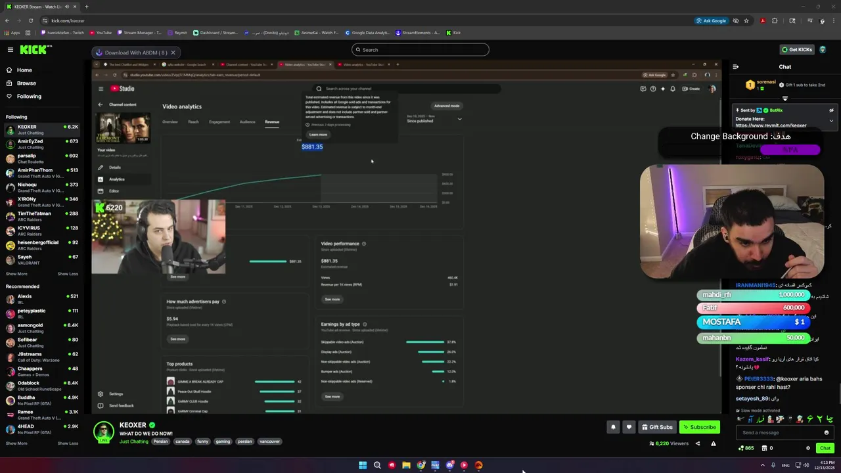
Task: Open new browser tab
Action: (87, 7)
